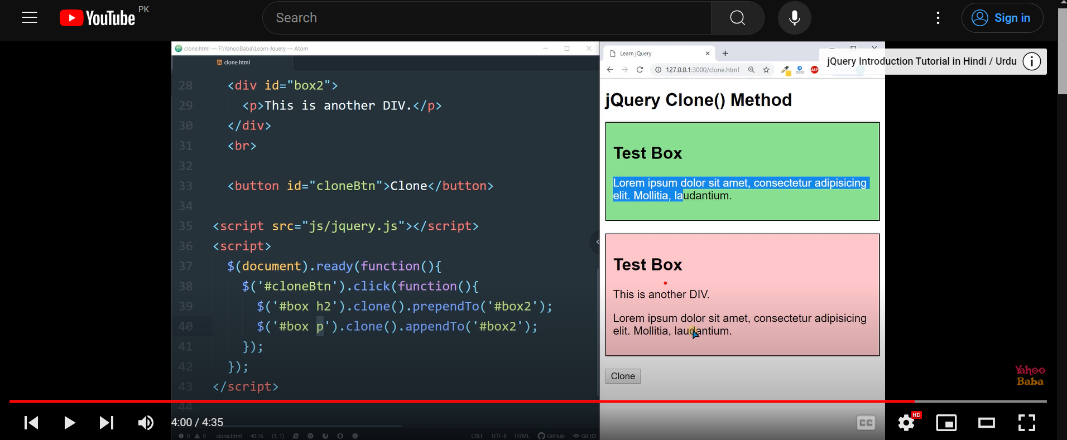Enter full screen mode
1067x440 pixels.
point(1026,423)
